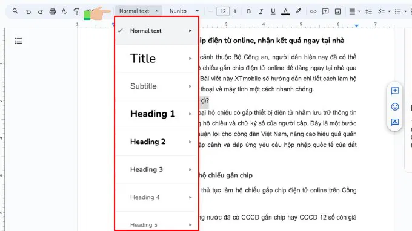Click the subheading 'hộ chiếu gắn chip'
The width and height of the screenshot is (412, 231).
(226, 175)
